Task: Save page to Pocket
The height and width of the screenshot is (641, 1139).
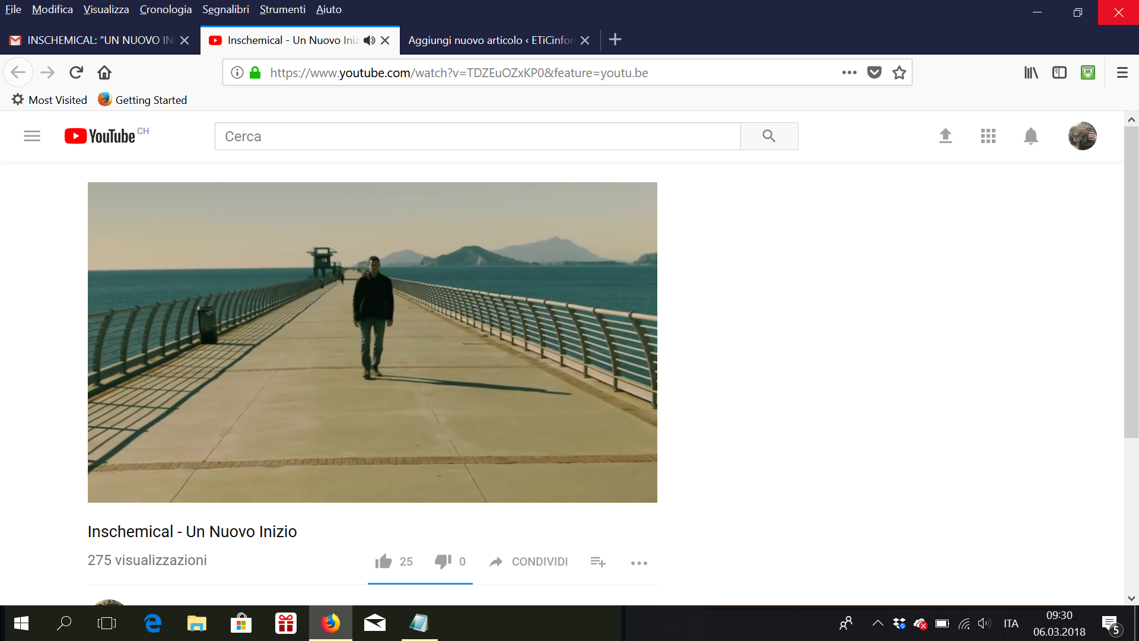Action: tap(874, 72)
